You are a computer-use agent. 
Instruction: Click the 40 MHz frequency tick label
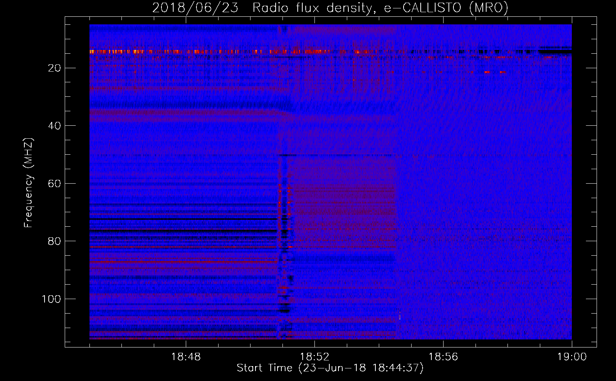(55, 126)
